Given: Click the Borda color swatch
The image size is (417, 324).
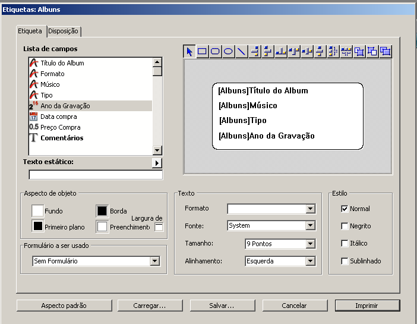Looking at the screenshot, I should (102, 211).
